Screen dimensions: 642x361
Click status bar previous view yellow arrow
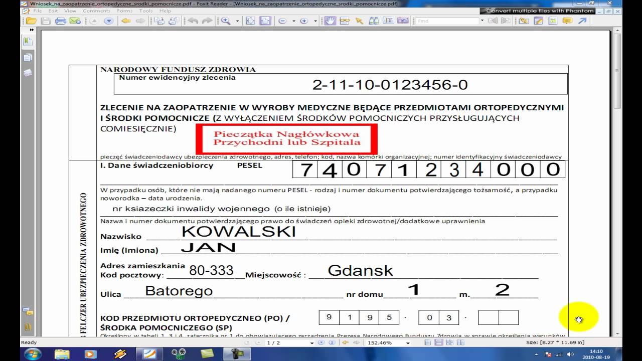pyautogui.click(x=345, y=343)
